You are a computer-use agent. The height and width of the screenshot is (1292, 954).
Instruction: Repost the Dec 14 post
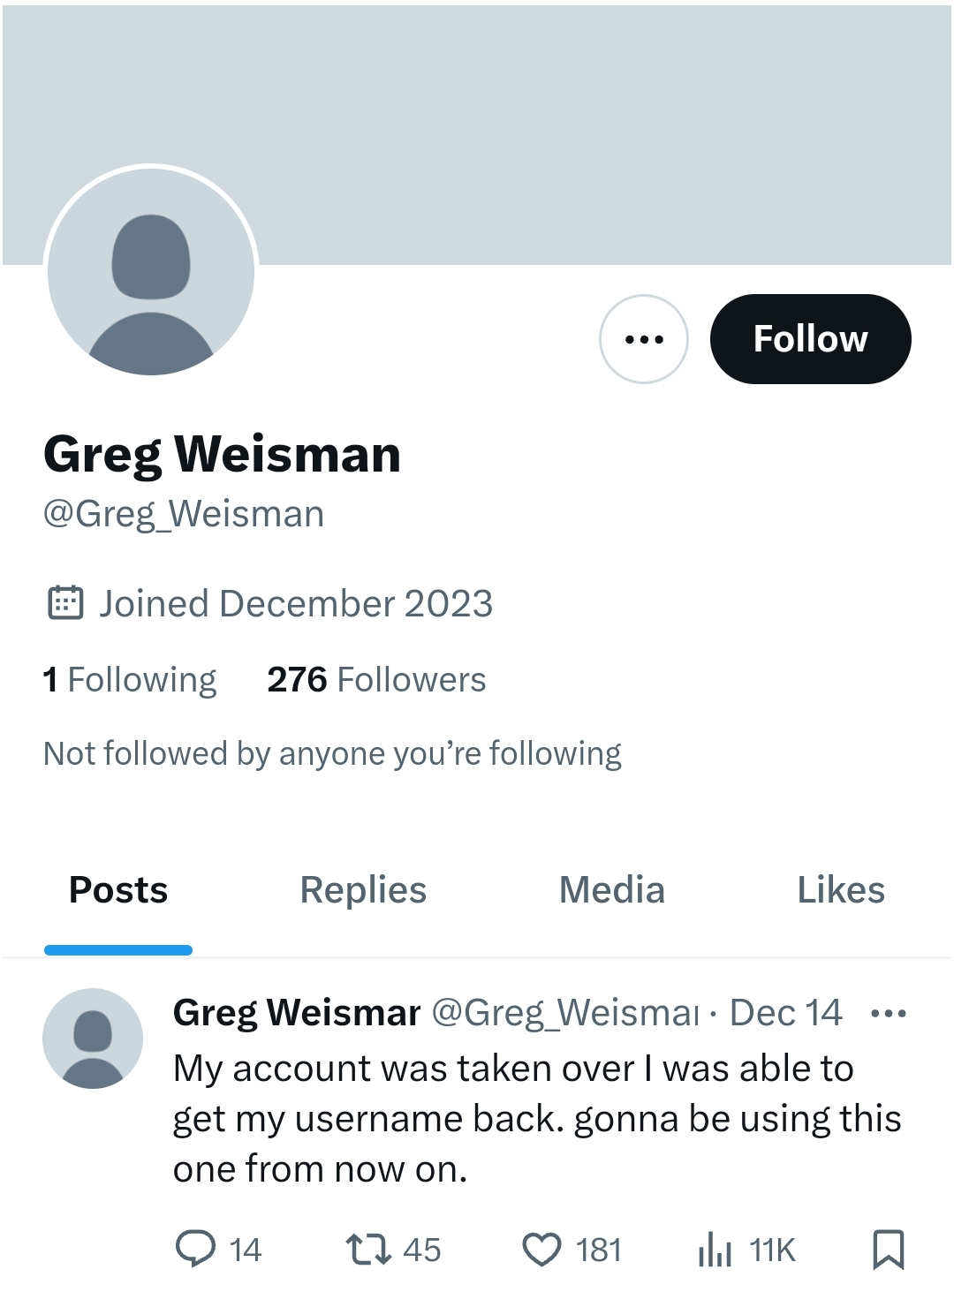click(368, 1250)
